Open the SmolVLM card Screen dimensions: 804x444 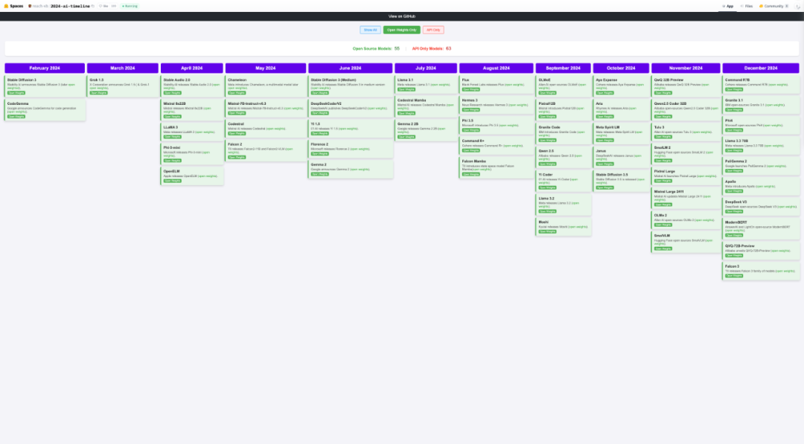click(686, 242)
